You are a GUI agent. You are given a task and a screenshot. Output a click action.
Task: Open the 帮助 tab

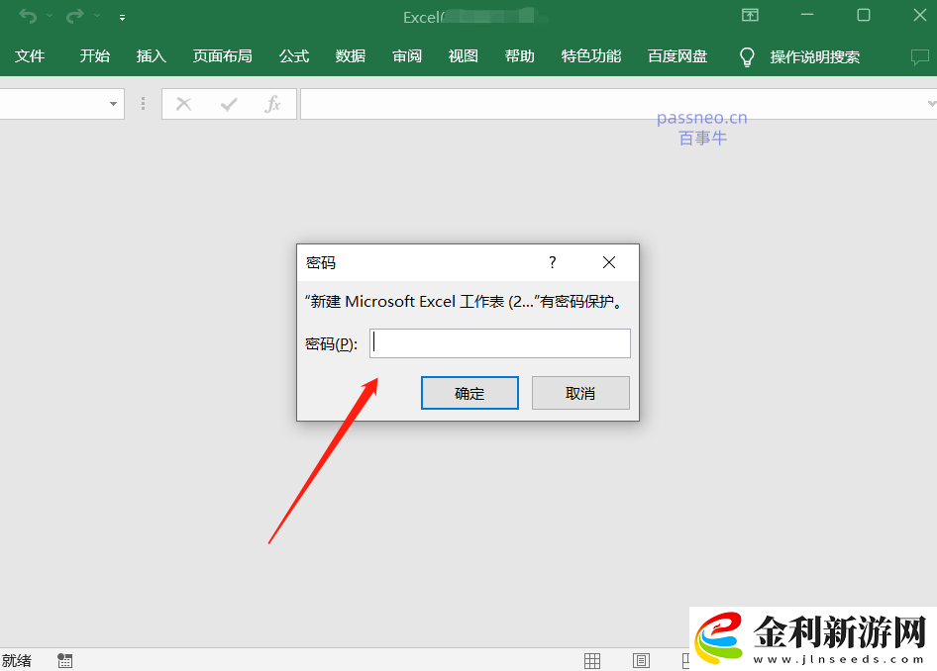click(x=519, y=56)
